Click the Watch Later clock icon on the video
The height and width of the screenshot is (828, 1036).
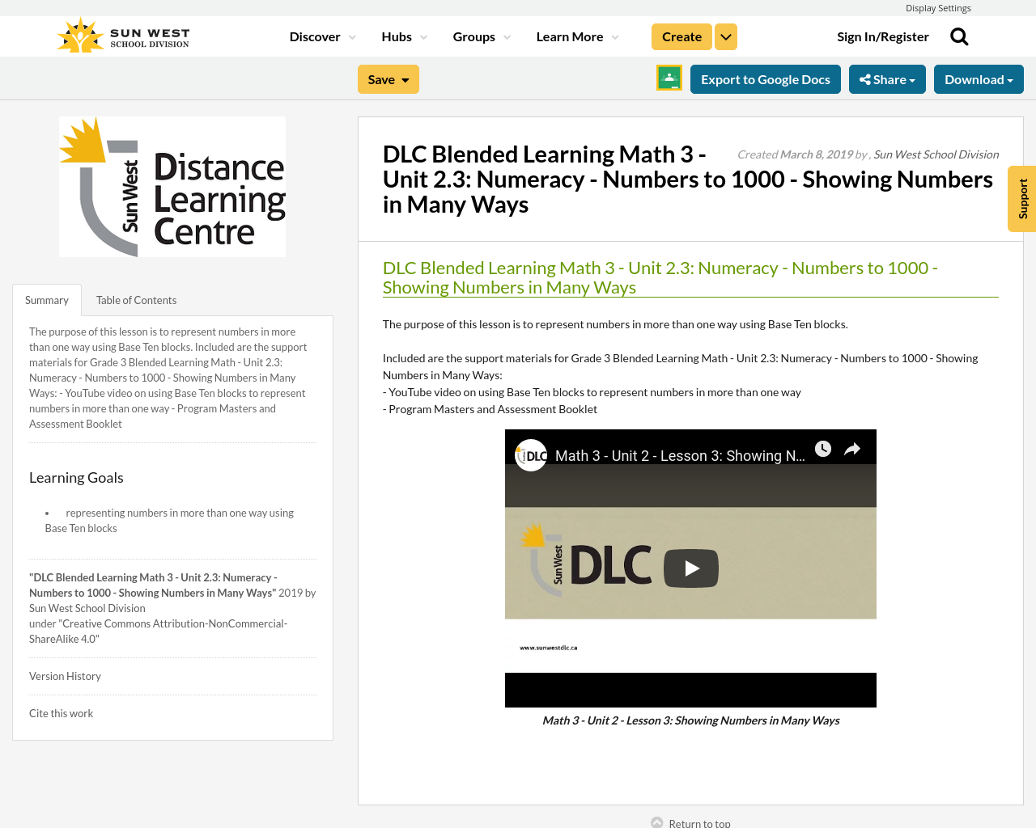[x=825, y=447]
